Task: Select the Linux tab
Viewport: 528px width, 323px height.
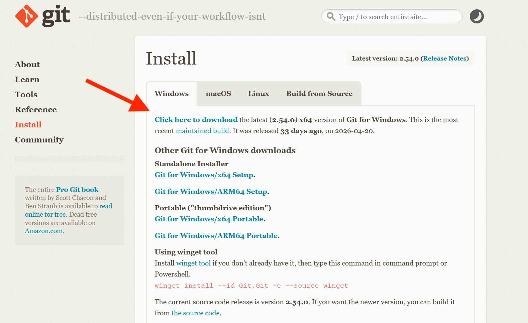Action: click(x=258, y=94)
